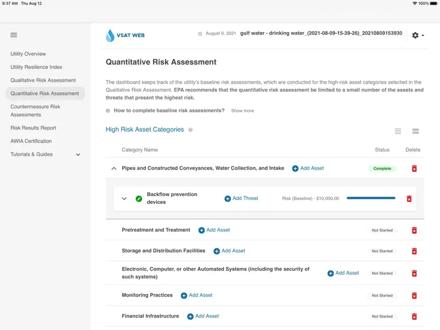Click Not Started badge for Financial Infrastructure
The width and height of the screenshot is (440, 330).
(382, 316)
